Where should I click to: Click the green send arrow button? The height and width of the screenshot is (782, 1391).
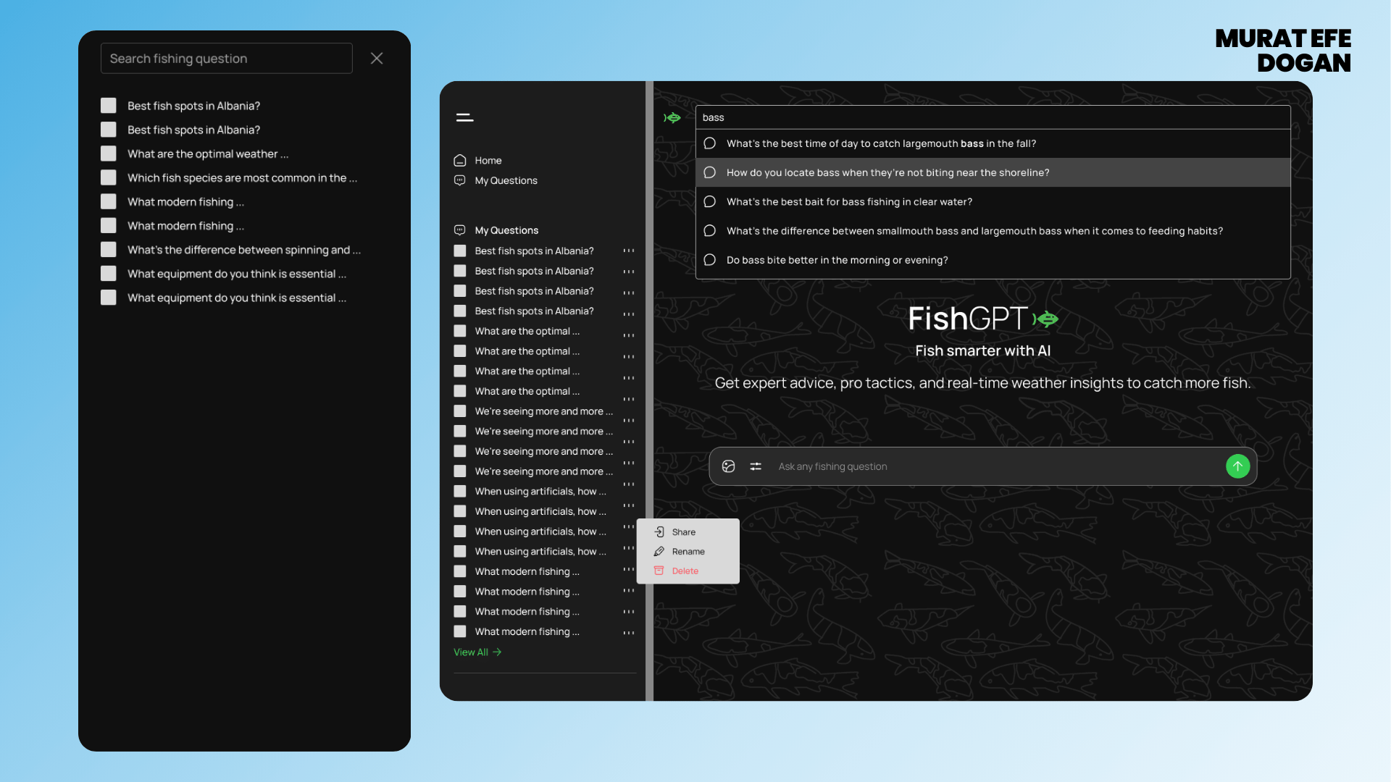tap(1237, 466)
